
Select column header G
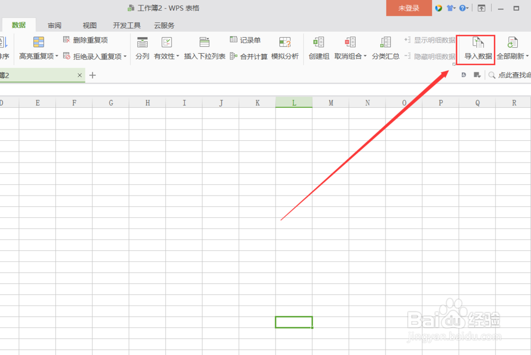point(111,103)
